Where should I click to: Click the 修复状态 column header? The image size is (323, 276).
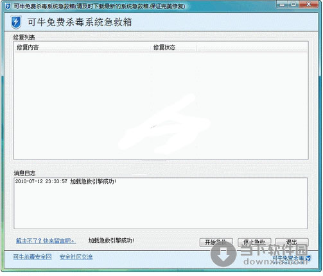(x=174, y=47)
